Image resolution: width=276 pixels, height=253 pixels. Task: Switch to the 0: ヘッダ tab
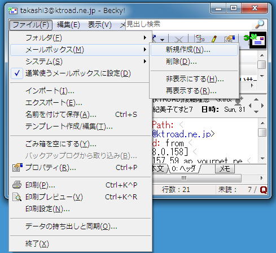[184, 168]
